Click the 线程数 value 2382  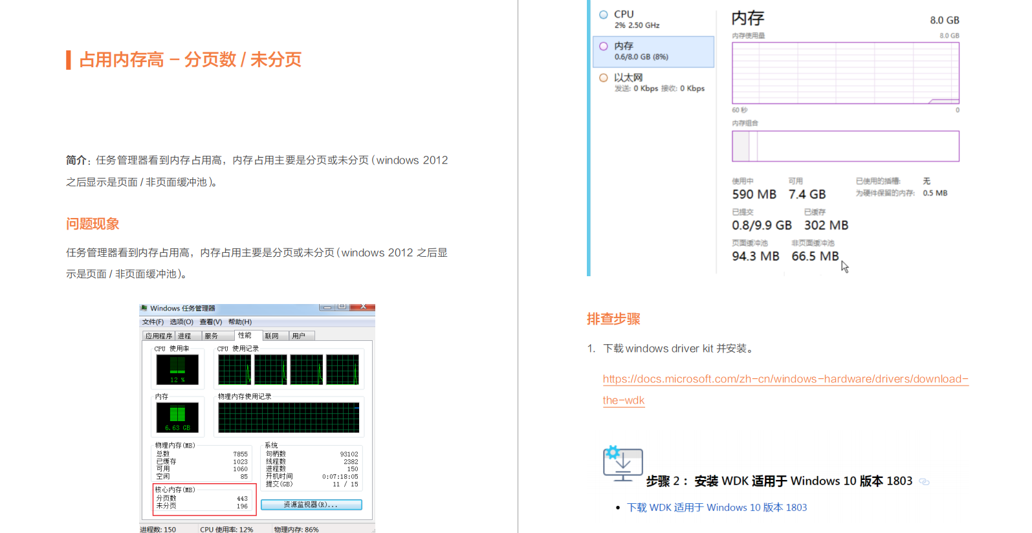click(351, 462)
